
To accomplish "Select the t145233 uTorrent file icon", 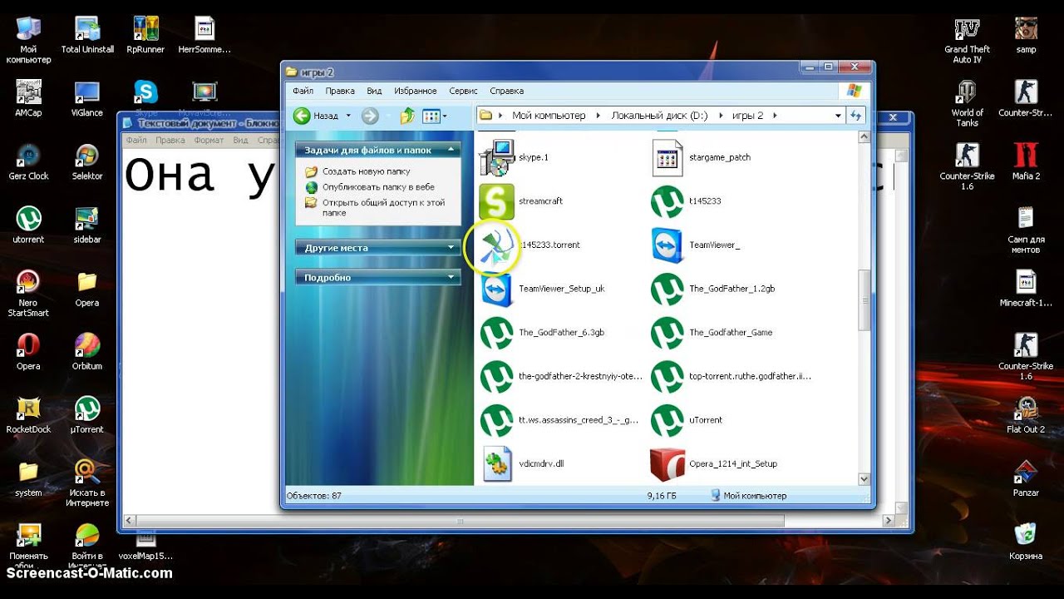I will click(x=667, y=201).
